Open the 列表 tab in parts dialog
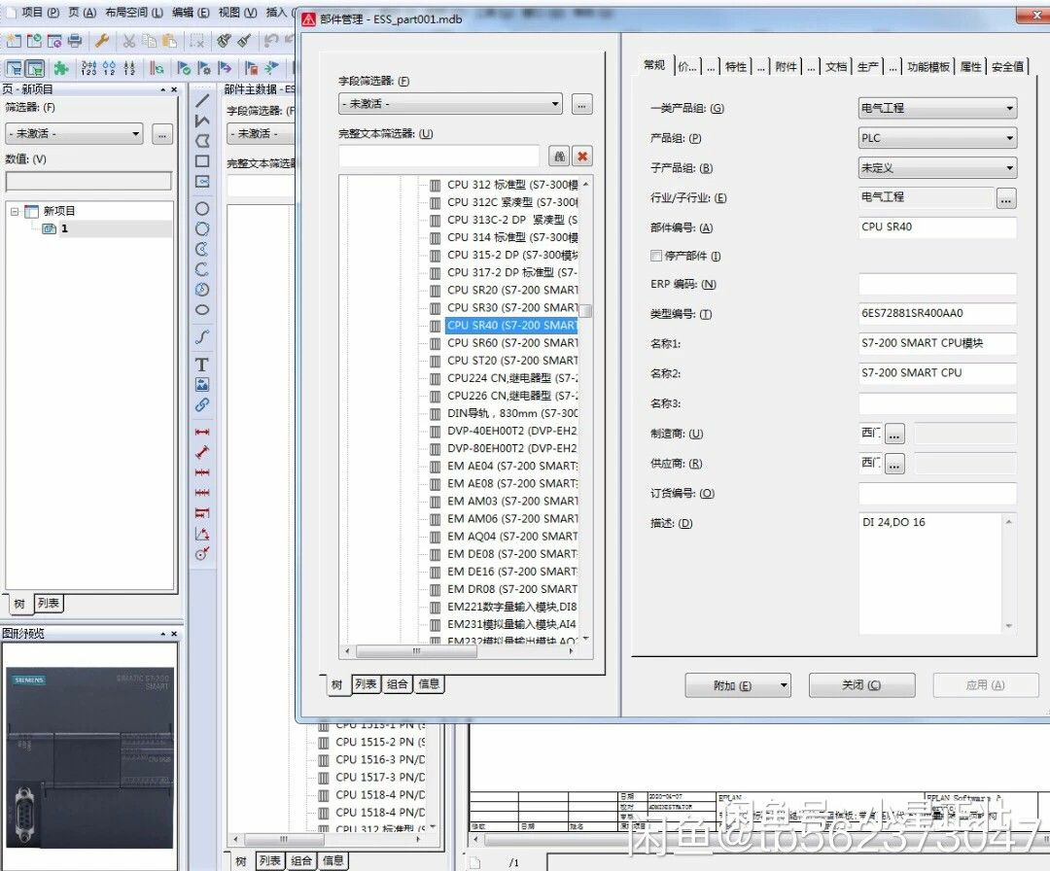The image size is (1050, 871). (x=366, y=684)
